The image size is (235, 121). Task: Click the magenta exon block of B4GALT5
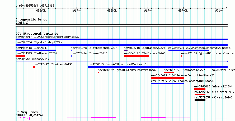[x=30, y=118]
